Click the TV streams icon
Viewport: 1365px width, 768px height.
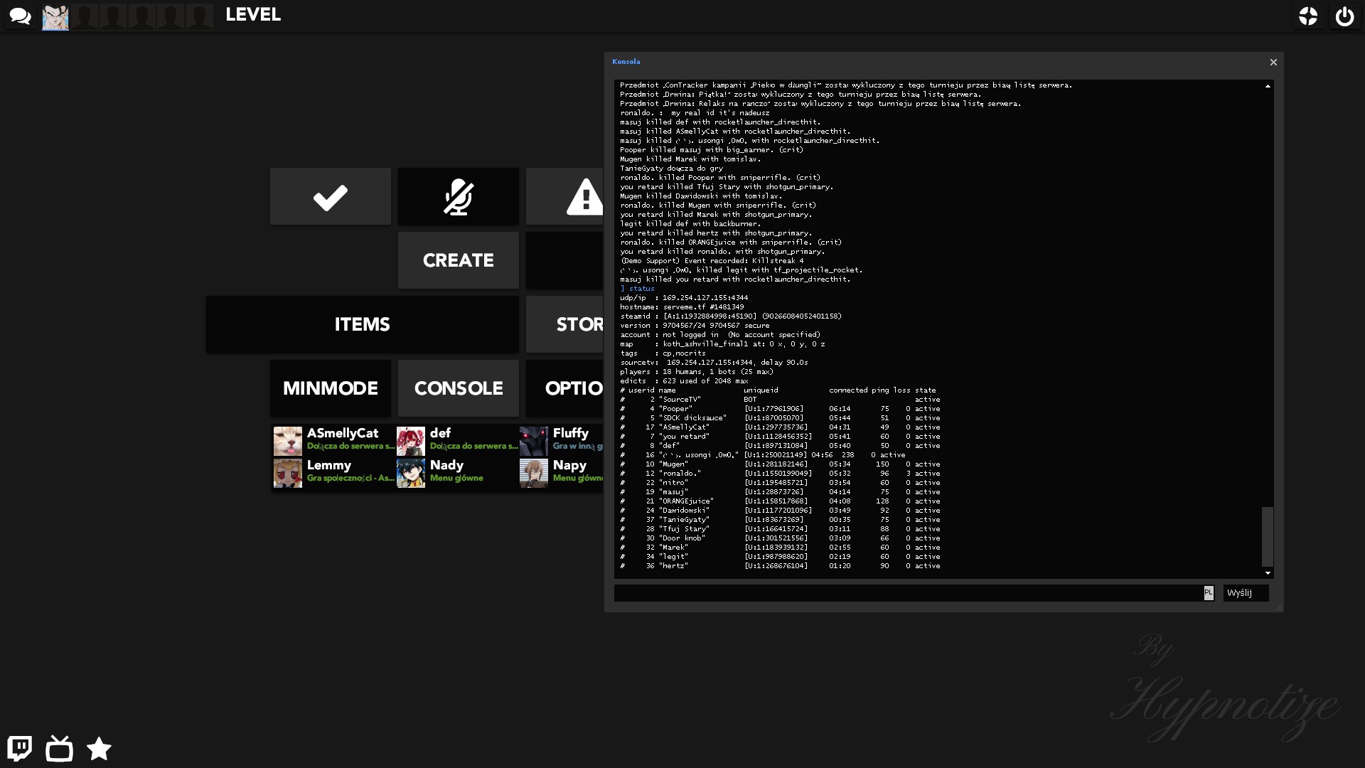[59, 748]
